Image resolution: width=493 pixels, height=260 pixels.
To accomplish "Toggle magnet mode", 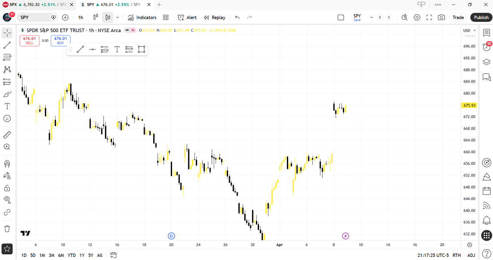I will coord(7,164).
